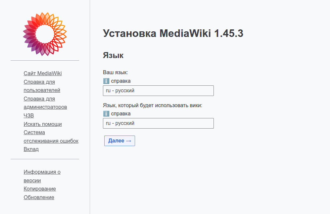Open the 'справка' help for wiki language
Viewport: 330px width, 214px height.
click(x=121, y=113)
